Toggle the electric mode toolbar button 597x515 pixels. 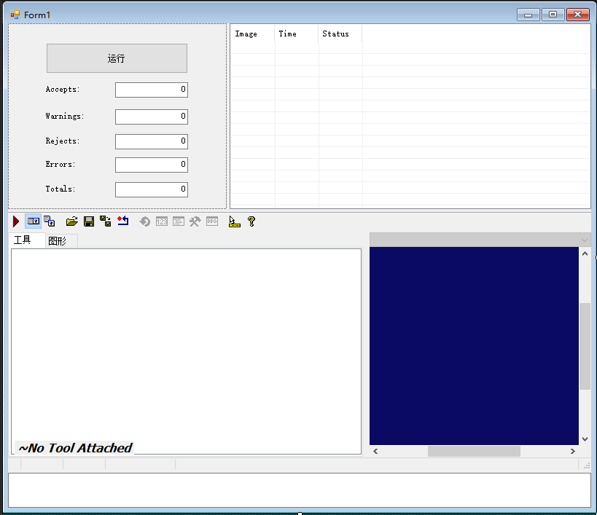coord(33,221)
